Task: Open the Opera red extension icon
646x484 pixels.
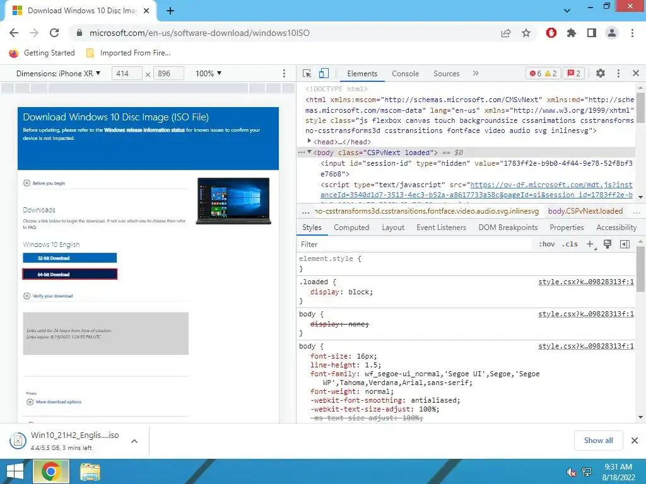Action: [x=551, y=33]
